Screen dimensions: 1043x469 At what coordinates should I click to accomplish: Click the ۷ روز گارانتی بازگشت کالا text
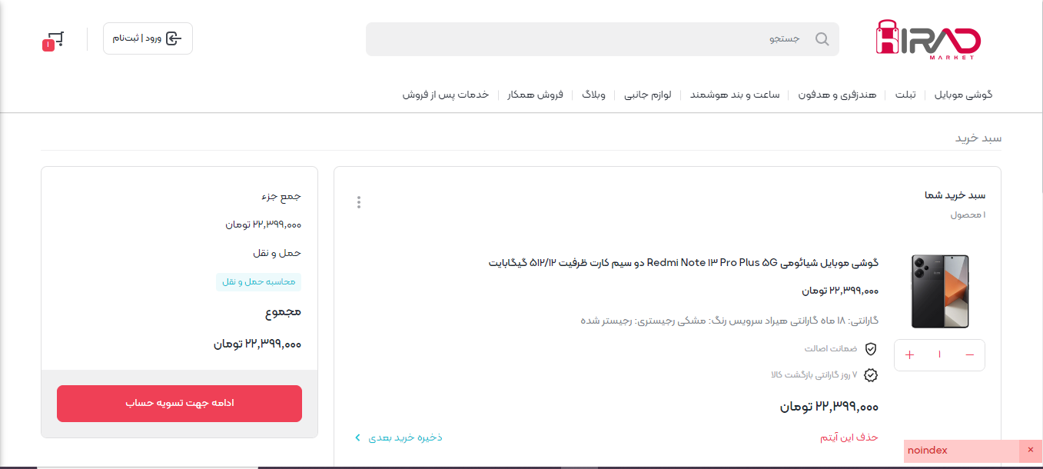click(x=814, y=374)
